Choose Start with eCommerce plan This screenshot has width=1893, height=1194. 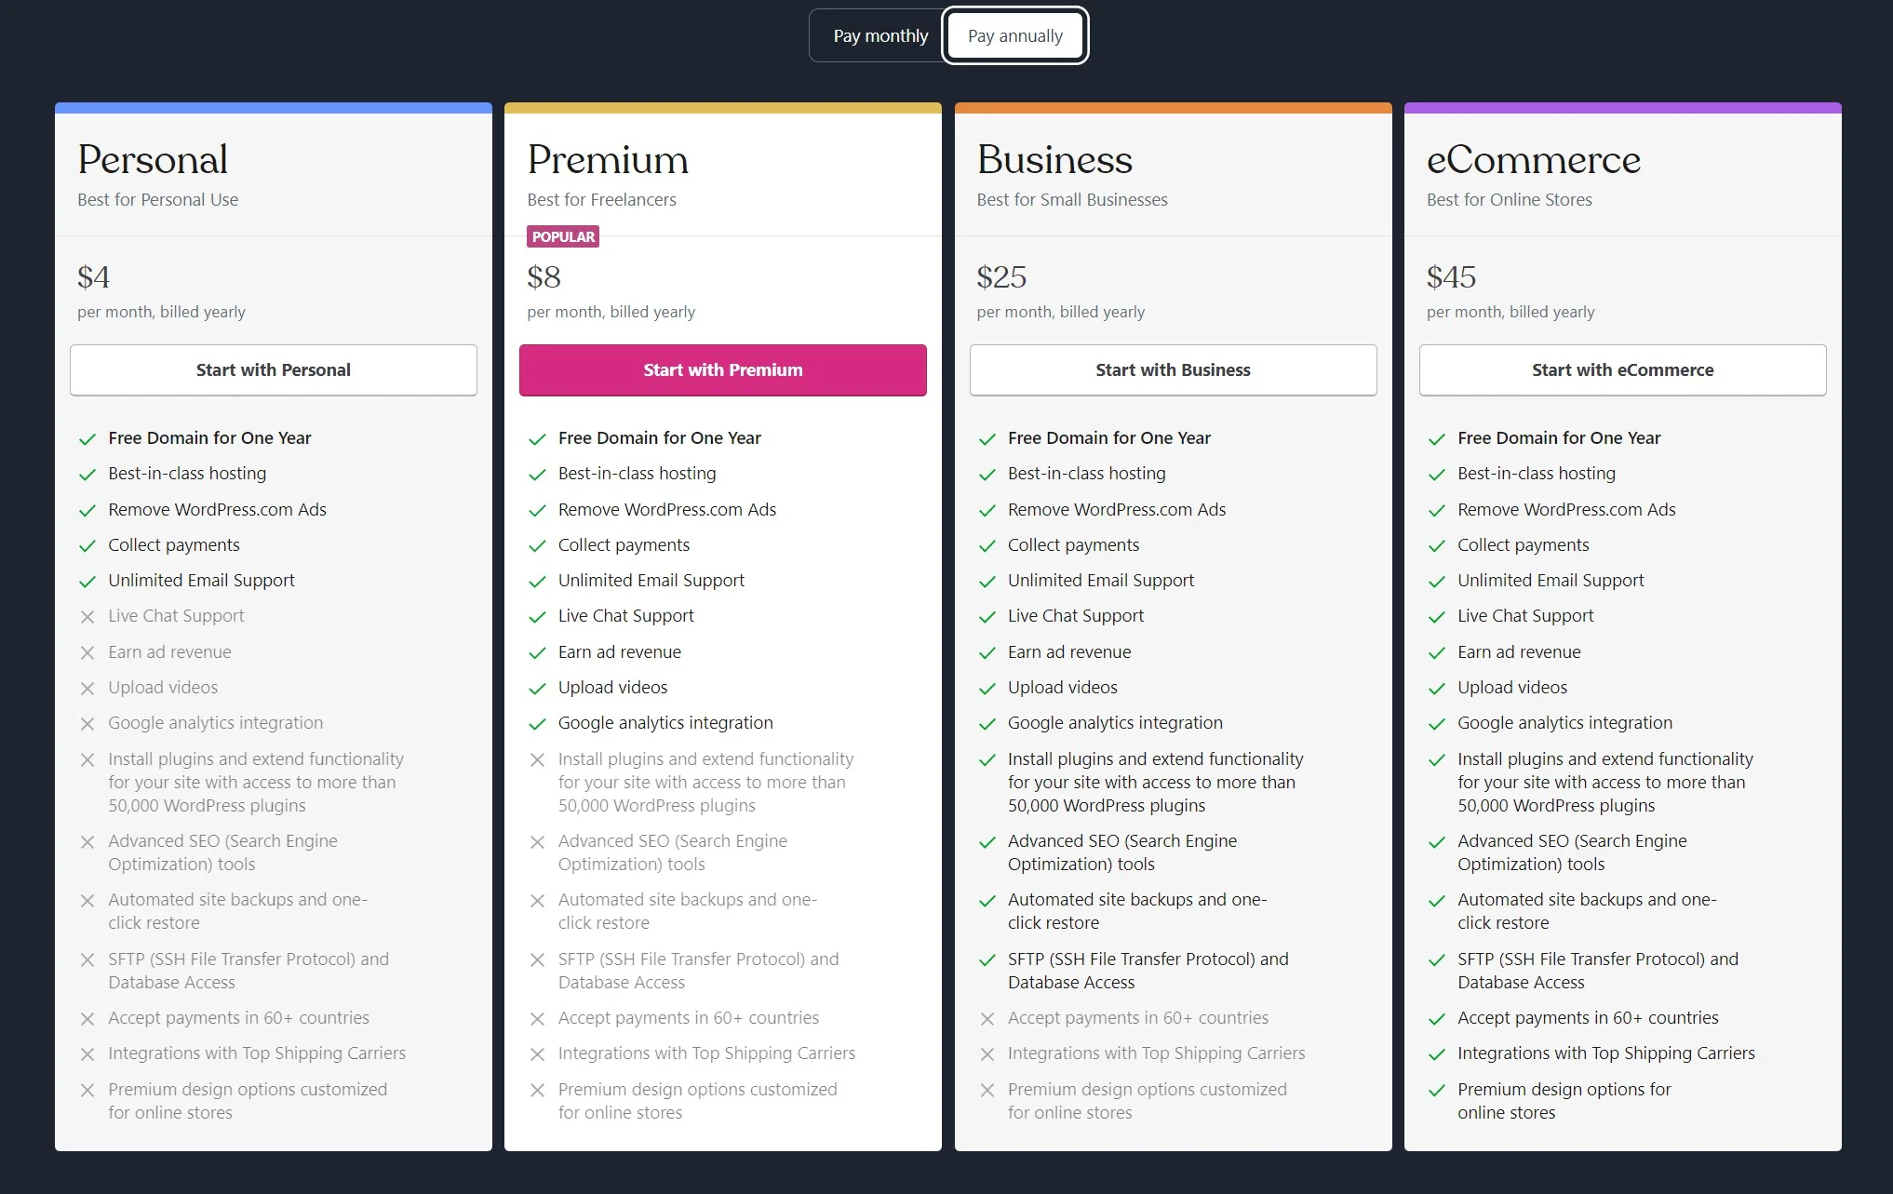click(x=1622, y=370)
